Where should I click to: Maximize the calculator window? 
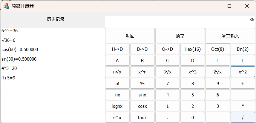(229, 6)
